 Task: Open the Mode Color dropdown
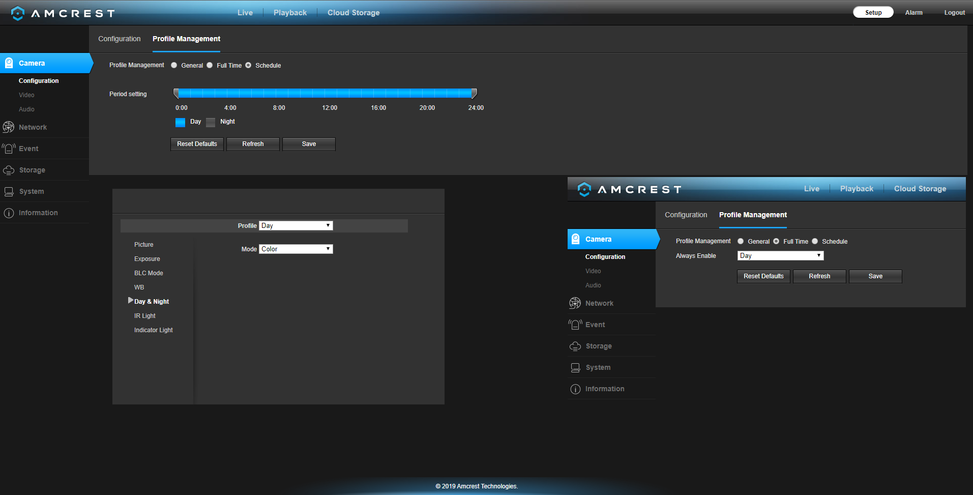point(296,249)
